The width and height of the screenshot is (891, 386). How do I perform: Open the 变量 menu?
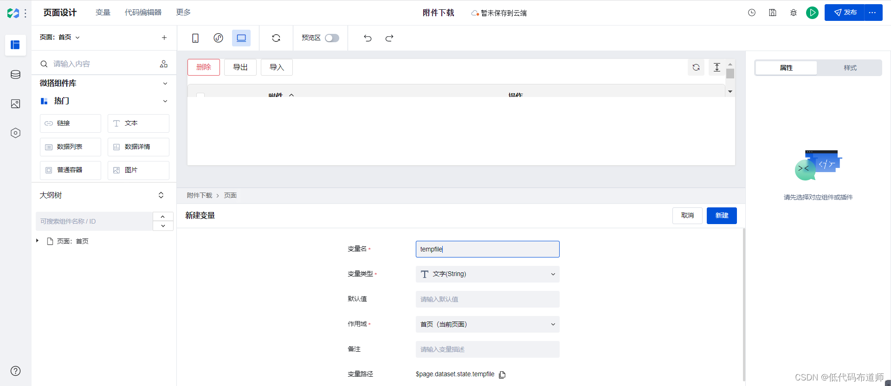click(x=103, y=13)
